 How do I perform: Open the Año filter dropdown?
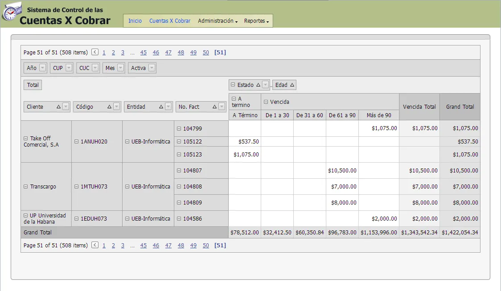click(x=41, y=68)
